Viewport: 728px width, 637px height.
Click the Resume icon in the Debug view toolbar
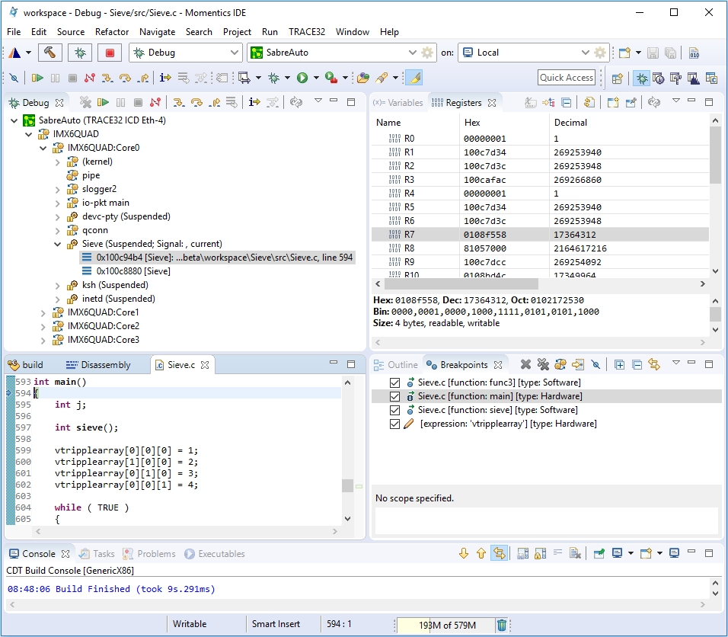coord(103,102)
